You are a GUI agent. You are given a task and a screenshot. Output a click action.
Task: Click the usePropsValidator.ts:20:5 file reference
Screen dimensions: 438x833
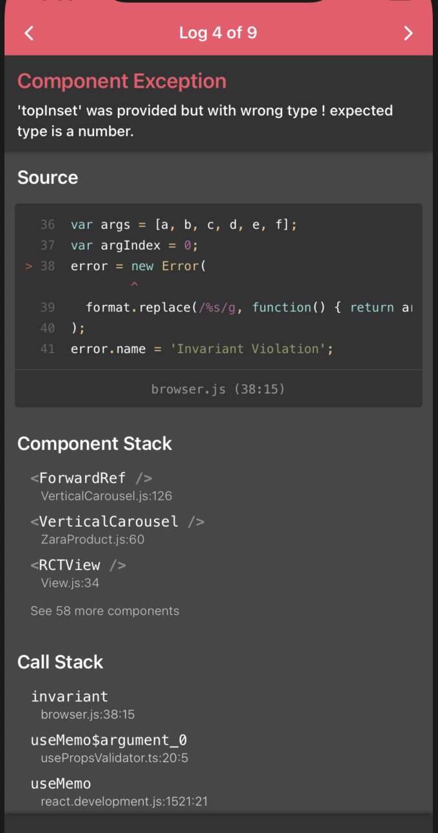click(x=114, y=758)
